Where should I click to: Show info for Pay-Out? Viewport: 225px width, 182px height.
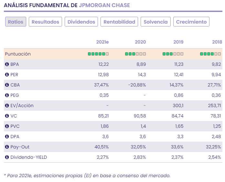[7, 147]
